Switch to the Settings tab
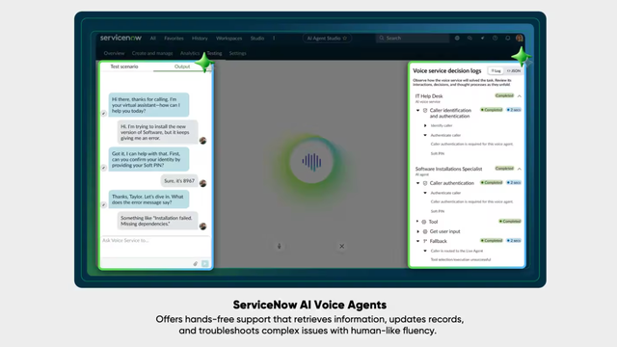617x347 pixels. 238,53
